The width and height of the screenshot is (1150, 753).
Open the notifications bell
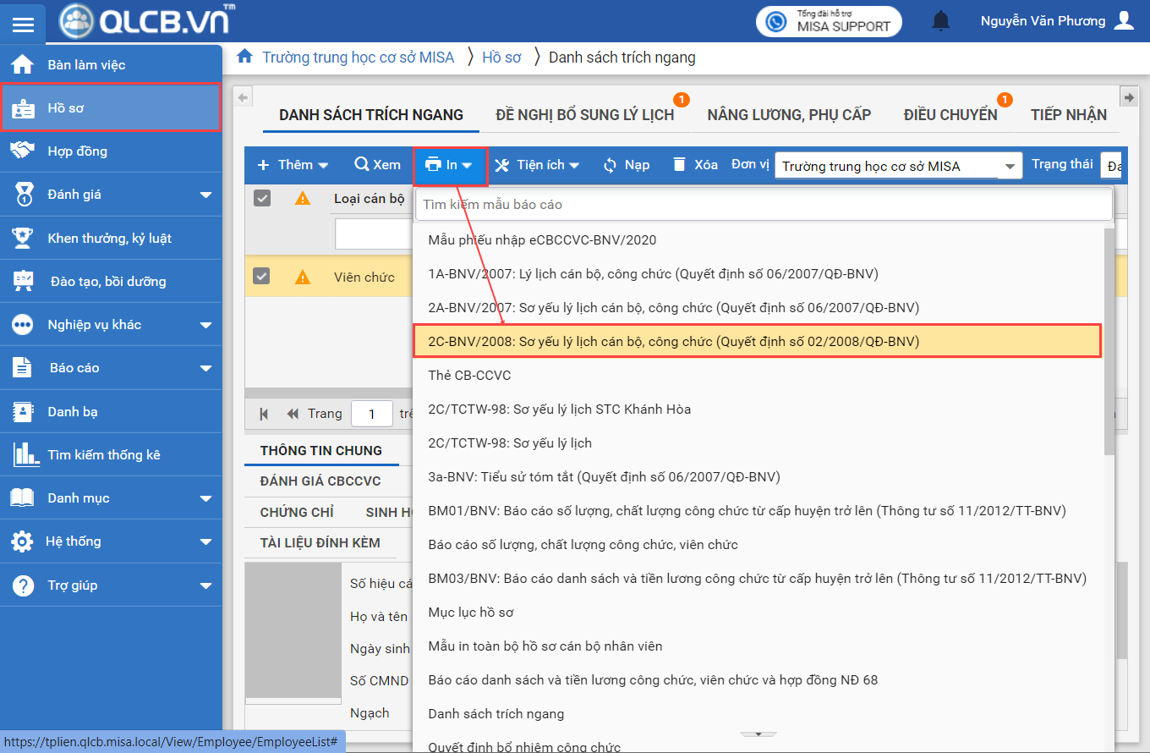tap(940, 21)
